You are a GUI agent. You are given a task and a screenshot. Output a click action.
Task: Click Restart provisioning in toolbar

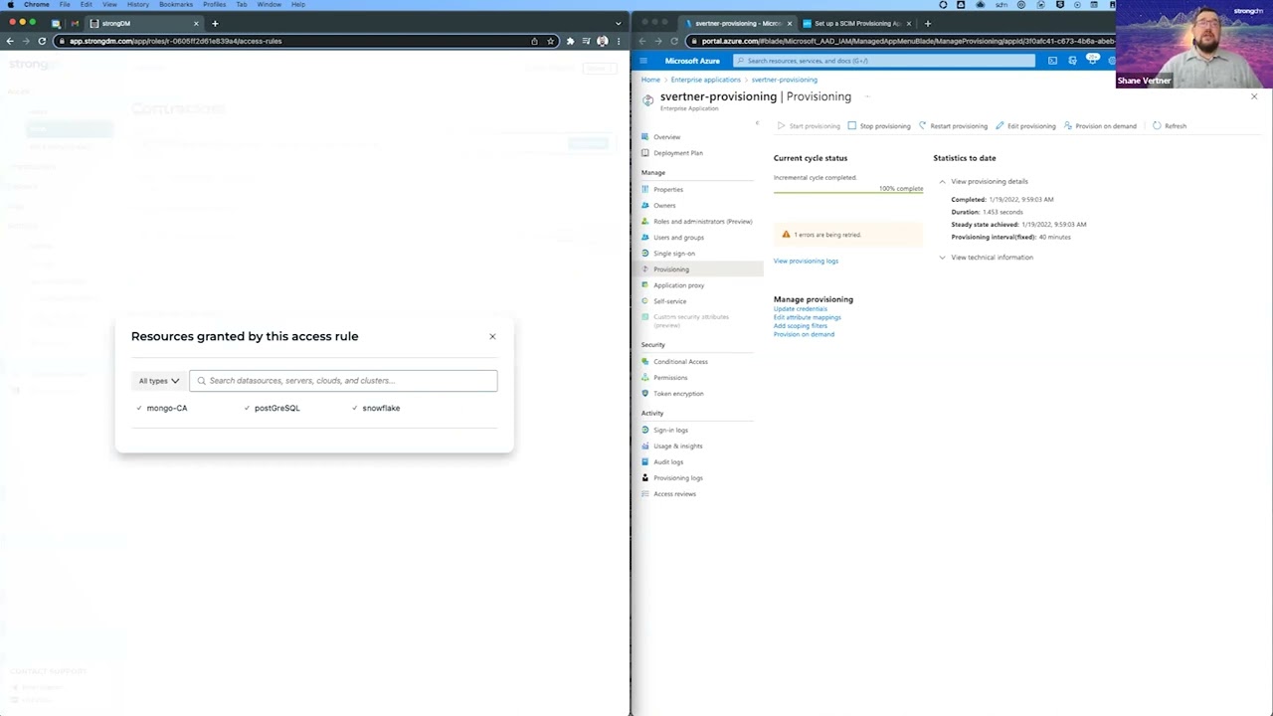pos(953,126)
